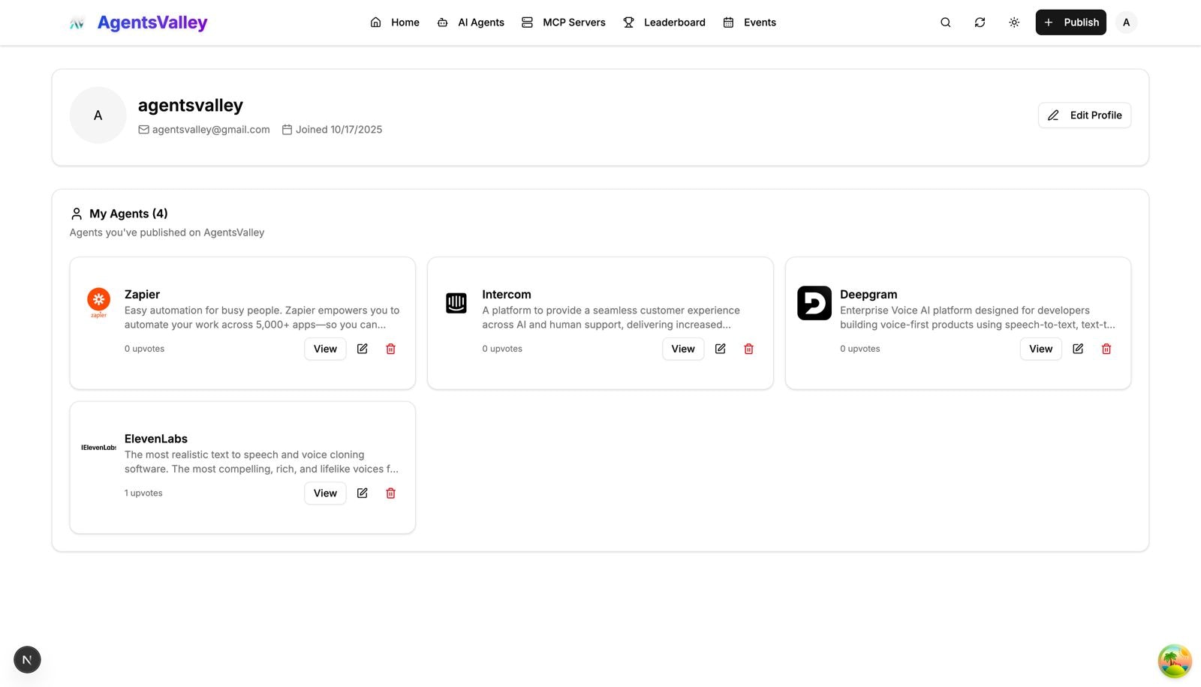Click the '0 upvotes' count on Deepgram
Screen dimensions: 1201x687
pos(860,349)
